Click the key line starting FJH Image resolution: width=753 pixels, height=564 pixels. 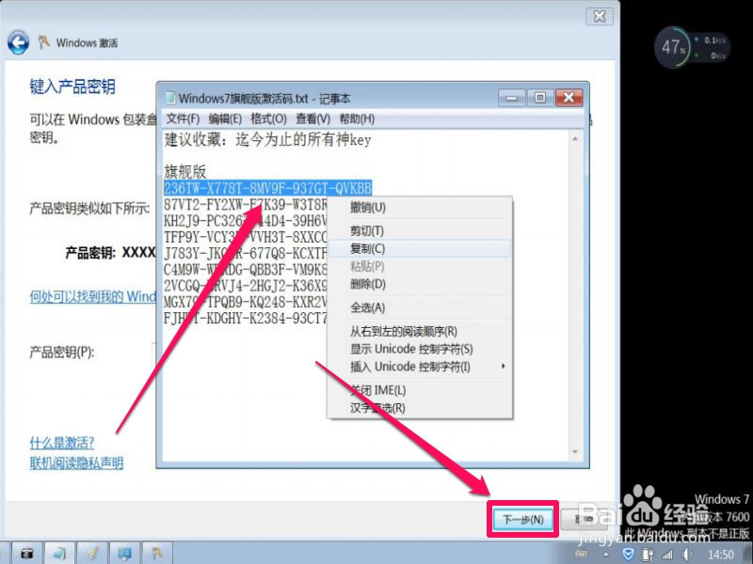pos(246,319)
